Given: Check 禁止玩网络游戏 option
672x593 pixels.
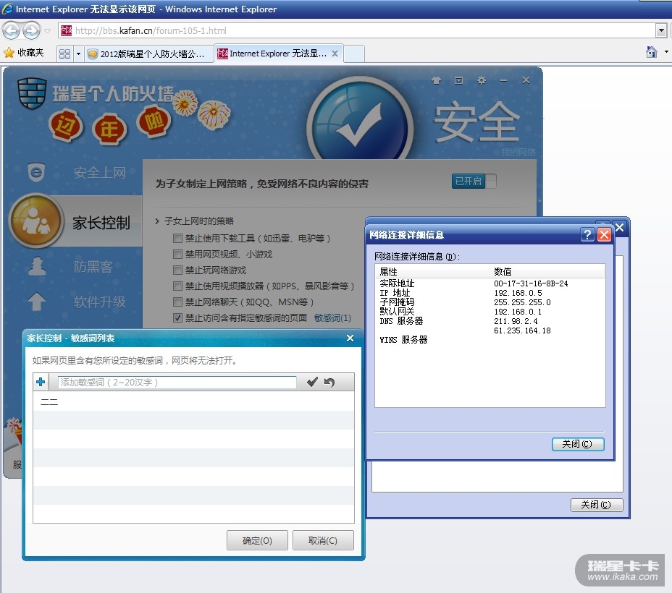Looking at the screenshot, I should click(177, 270).
